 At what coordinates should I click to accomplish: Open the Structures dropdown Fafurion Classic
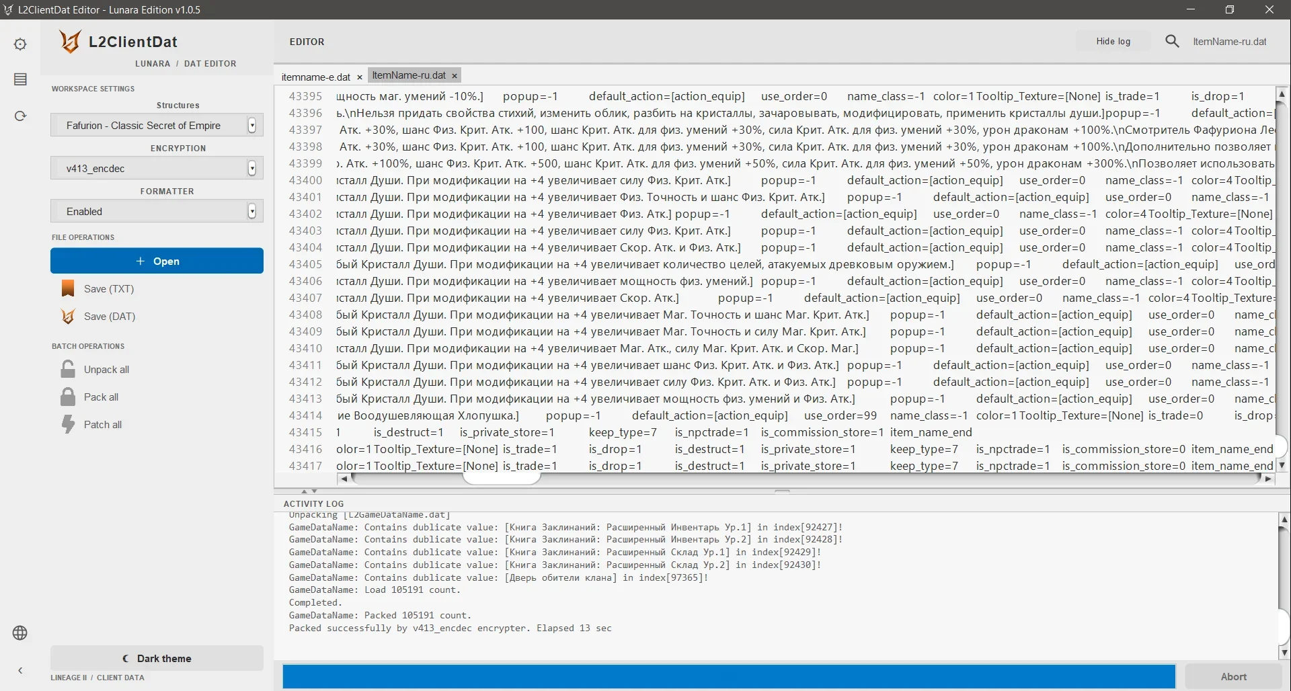[x=157, y=125]
